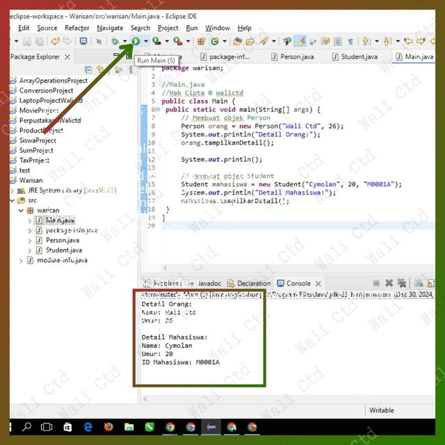Run Main with the green play icon
Image resolution: width=445 pixels, height=445 pixels.
coord(136,41)
